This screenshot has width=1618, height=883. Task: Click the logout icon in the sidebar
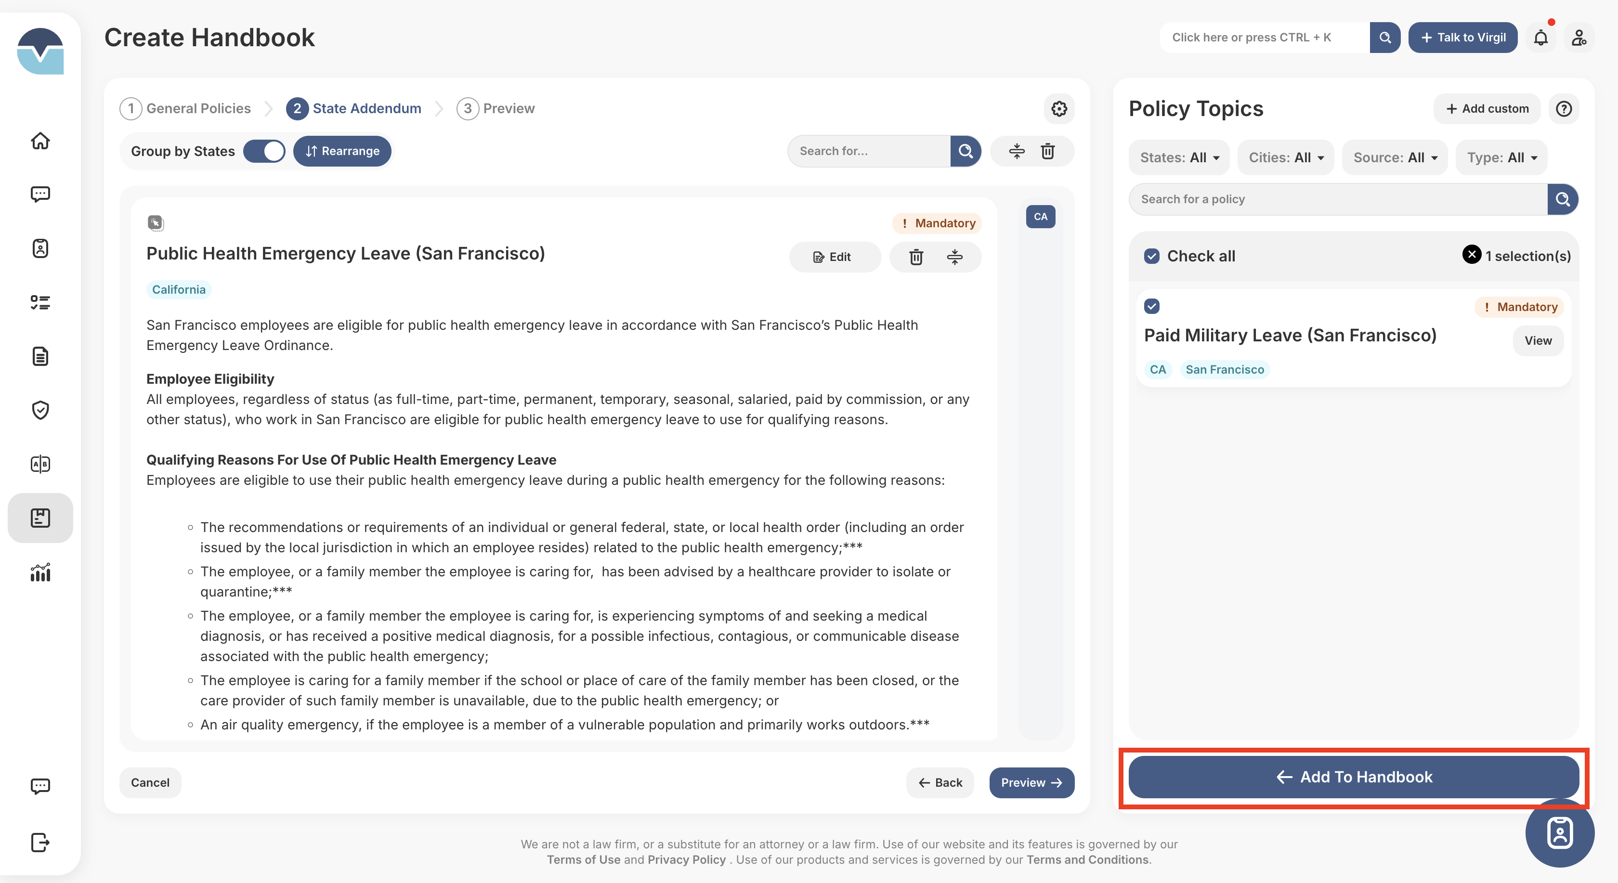click(x=40, y=842)
